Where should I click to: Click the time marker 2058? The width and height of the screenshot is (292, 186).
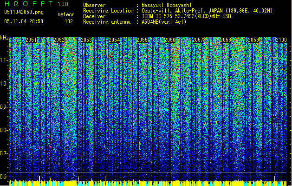click(226, 40)
